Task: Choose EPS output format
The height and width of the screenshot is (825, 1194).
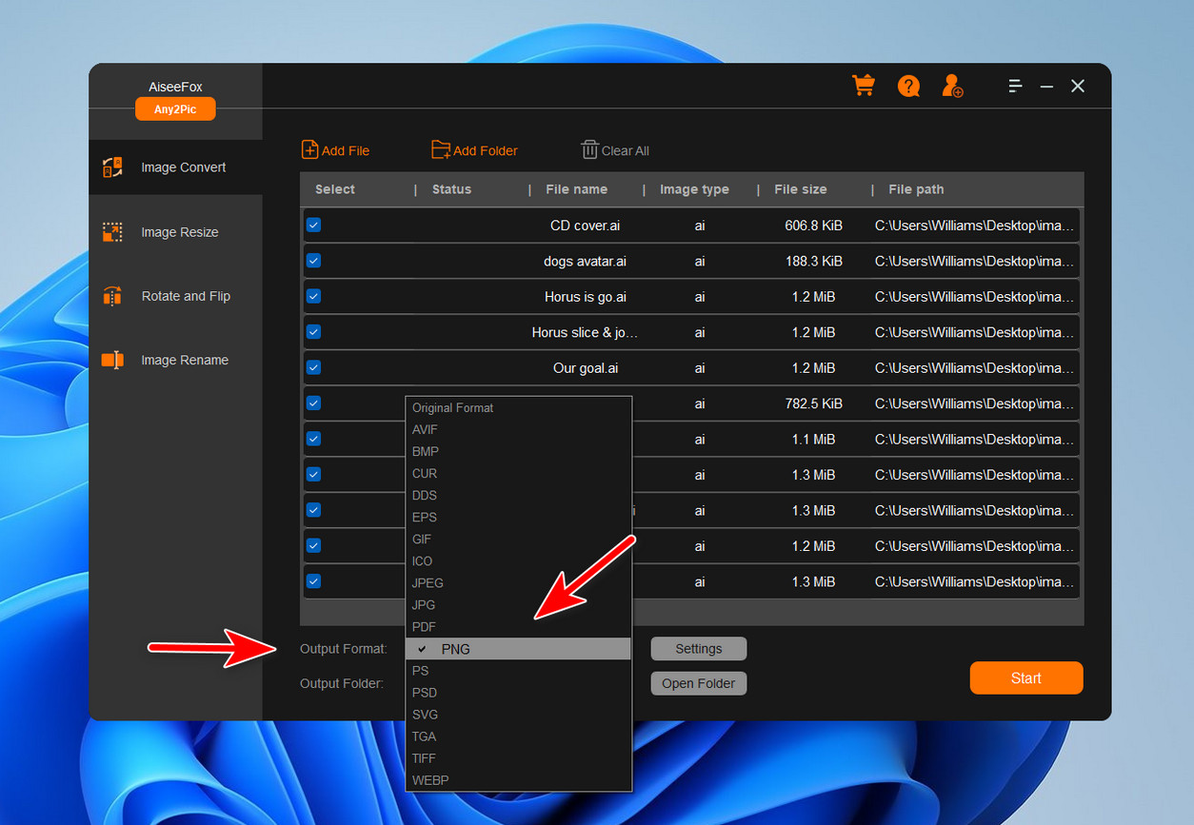Action: click(x=518, y=517)
